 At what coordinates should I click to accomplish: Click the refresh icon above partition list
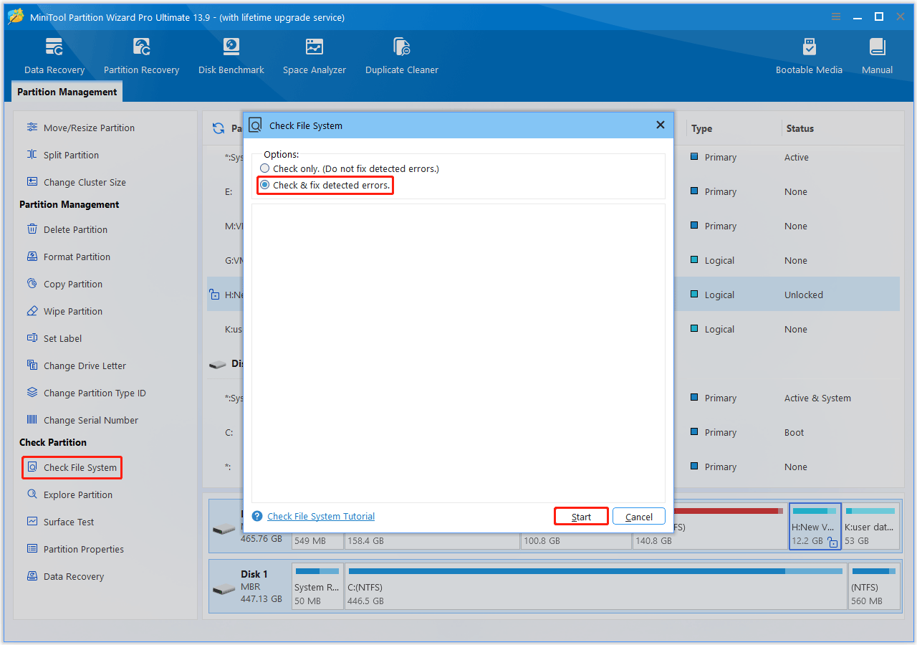coord(219,128)
